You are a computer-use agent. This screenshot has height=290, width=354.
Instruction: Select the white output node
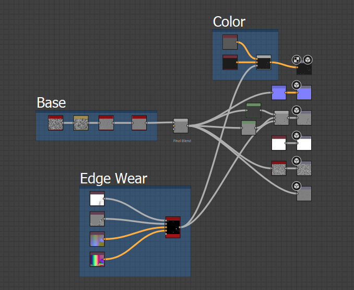tap(304, 143)
